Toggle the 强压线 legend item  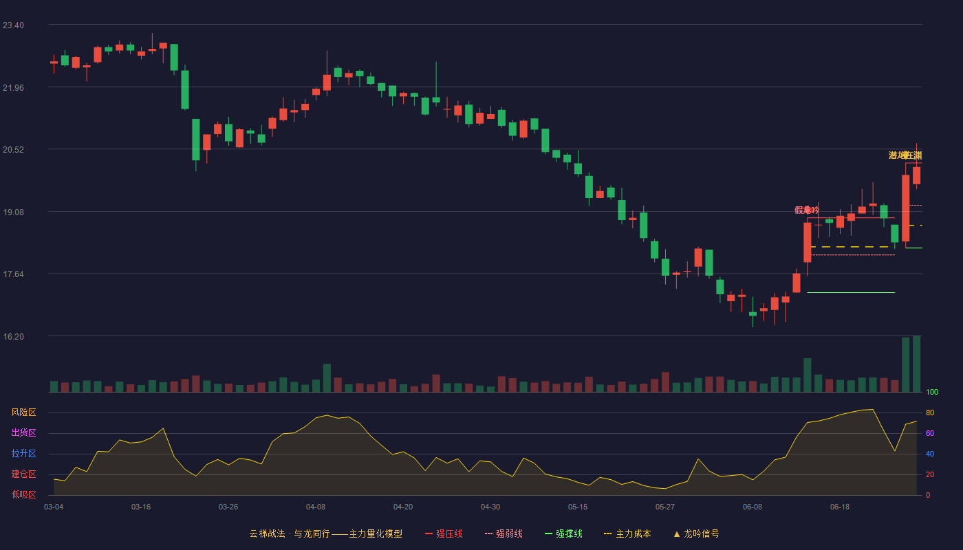tap(444, 533)
